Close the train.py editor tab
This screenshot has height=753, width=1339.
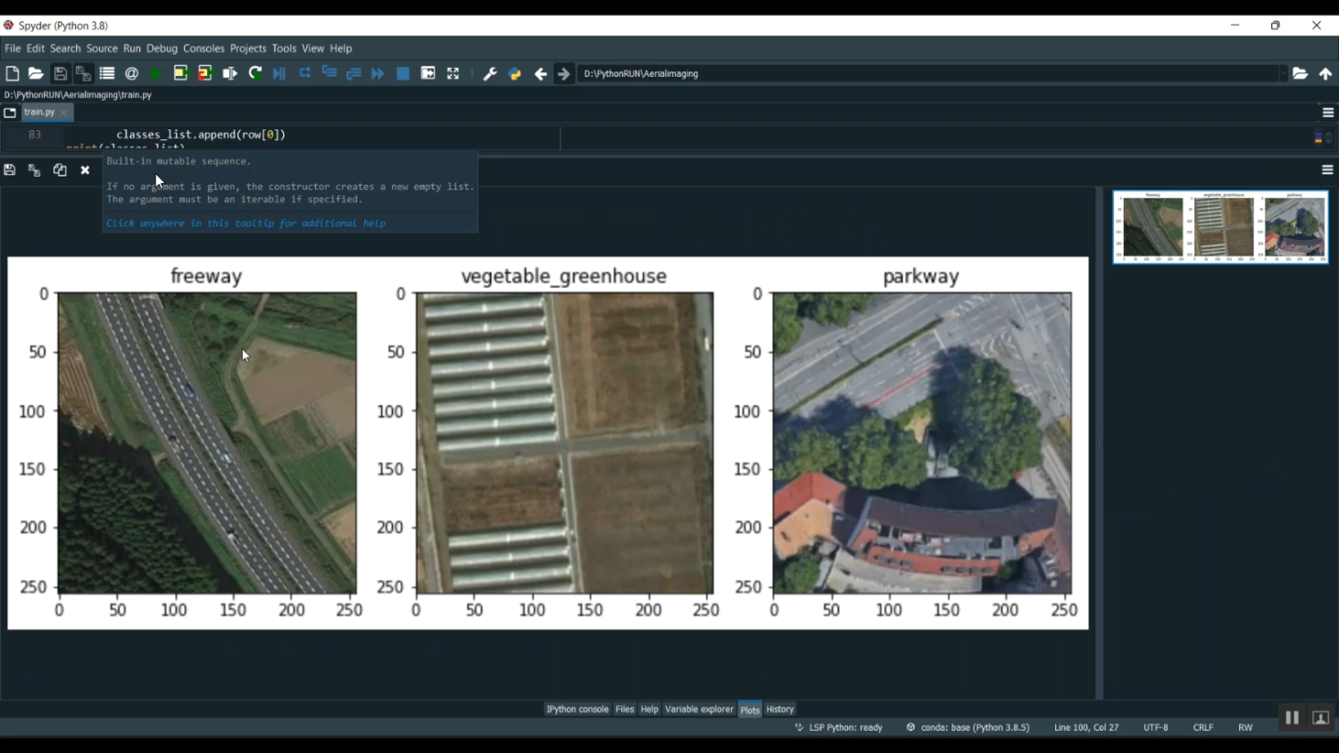[63, 112]
